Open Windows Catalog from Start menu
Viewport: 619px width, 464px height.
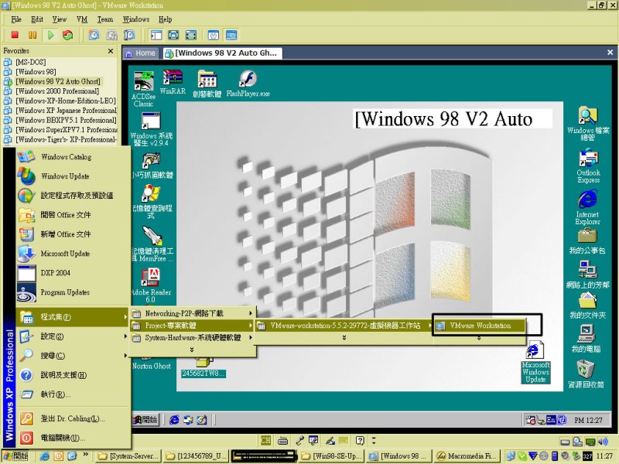pos(73,157)
